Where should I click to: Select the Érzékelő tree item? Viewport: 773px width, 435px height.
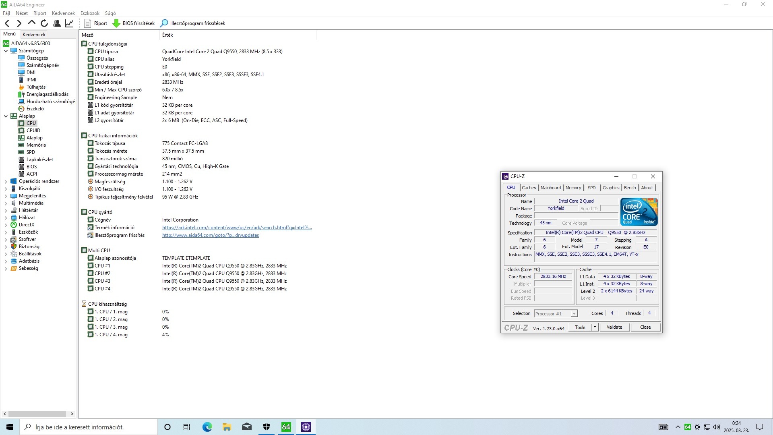pos(35,109)
